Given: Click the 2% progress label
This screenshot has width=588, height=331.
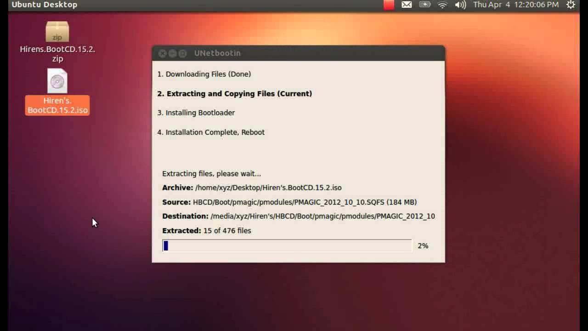Looking at the screenshot, I should [423, 246].
